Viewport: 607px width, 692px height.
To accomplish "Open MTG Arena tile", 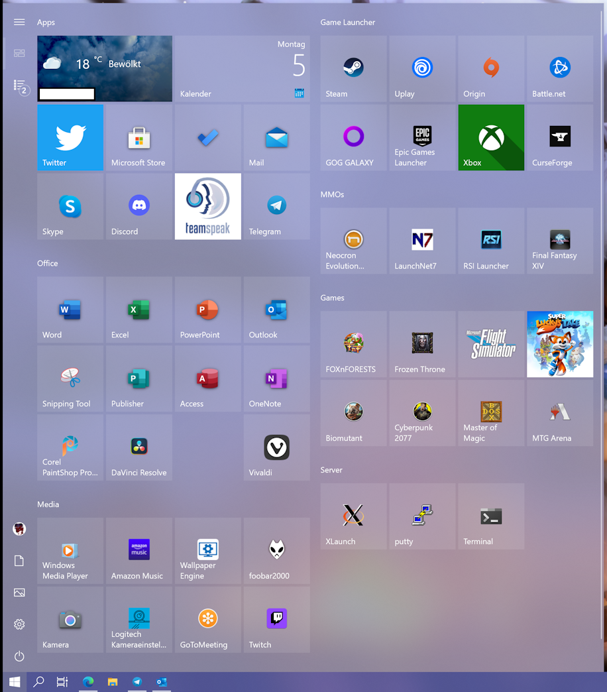I will pyautogui.click(x=560, y=413).
